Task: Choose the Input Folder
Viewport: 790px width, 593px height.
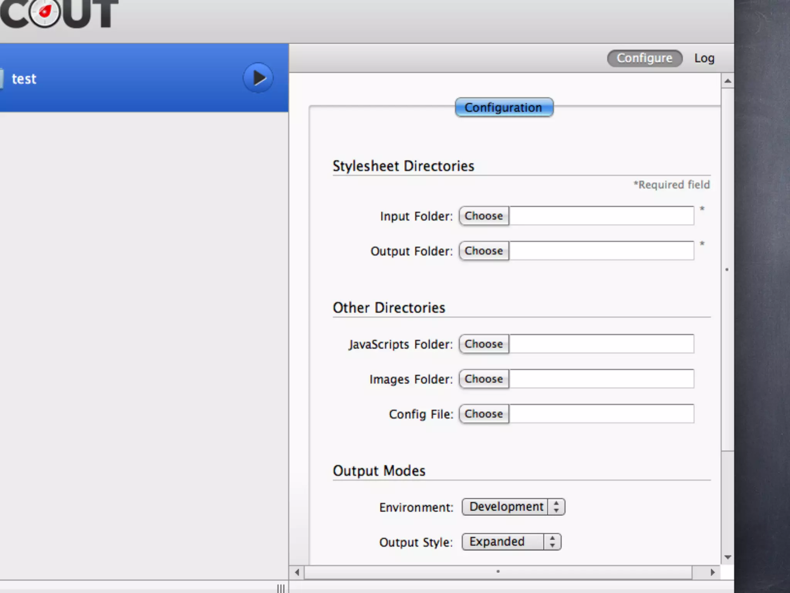Action: [484, 216]
